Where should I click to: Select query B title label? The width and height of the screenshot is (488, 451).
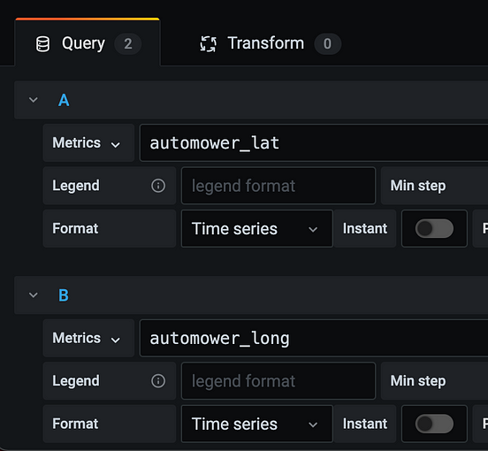click(64, 295)
